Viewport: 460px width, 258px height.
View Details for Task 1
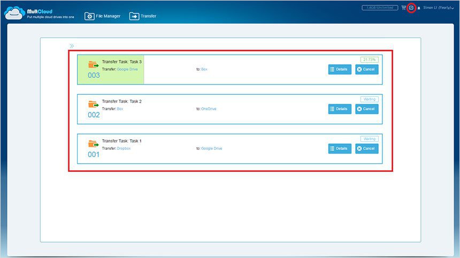tap(340, 148)
